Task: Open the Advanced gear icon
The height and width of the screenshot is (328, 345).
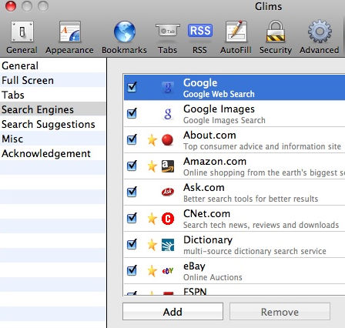Action: 320,32
